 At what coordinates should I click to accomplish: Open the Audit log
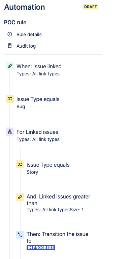[26, 46]
